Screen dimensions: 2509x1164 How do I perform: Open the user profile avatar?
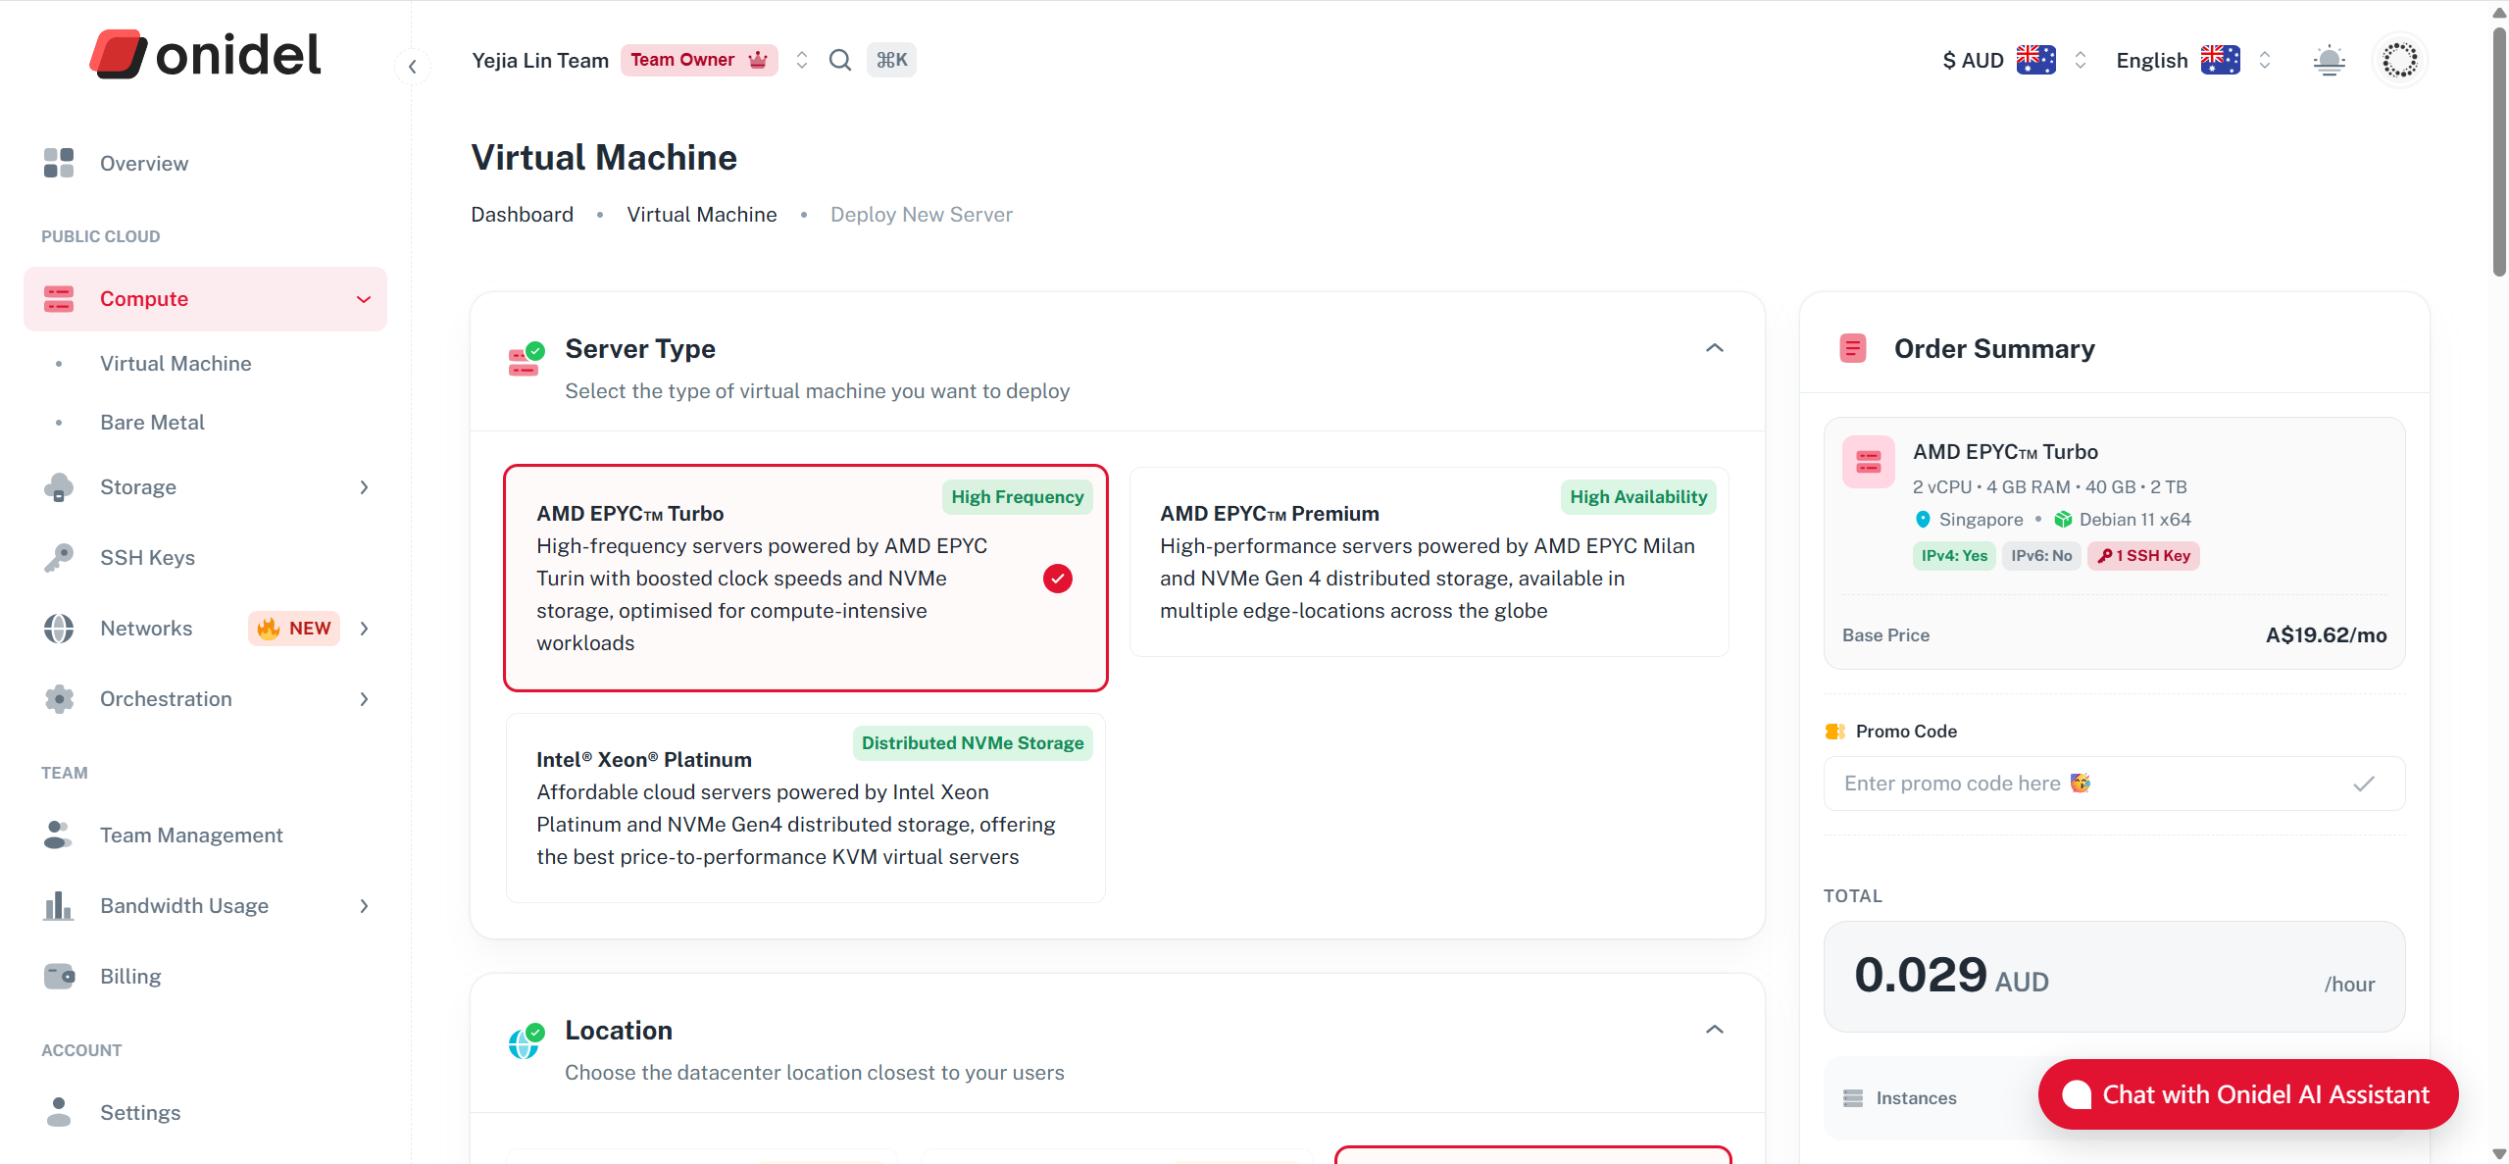point(2399,61)
